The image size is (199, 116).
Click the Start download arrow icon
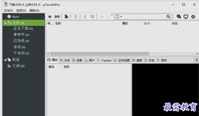pyautogui.click(x=85, y=17)
